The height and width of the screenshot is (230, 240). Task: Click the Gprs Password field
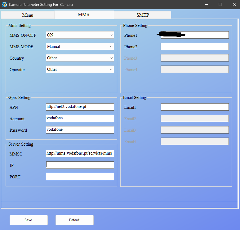pos(80,130)
